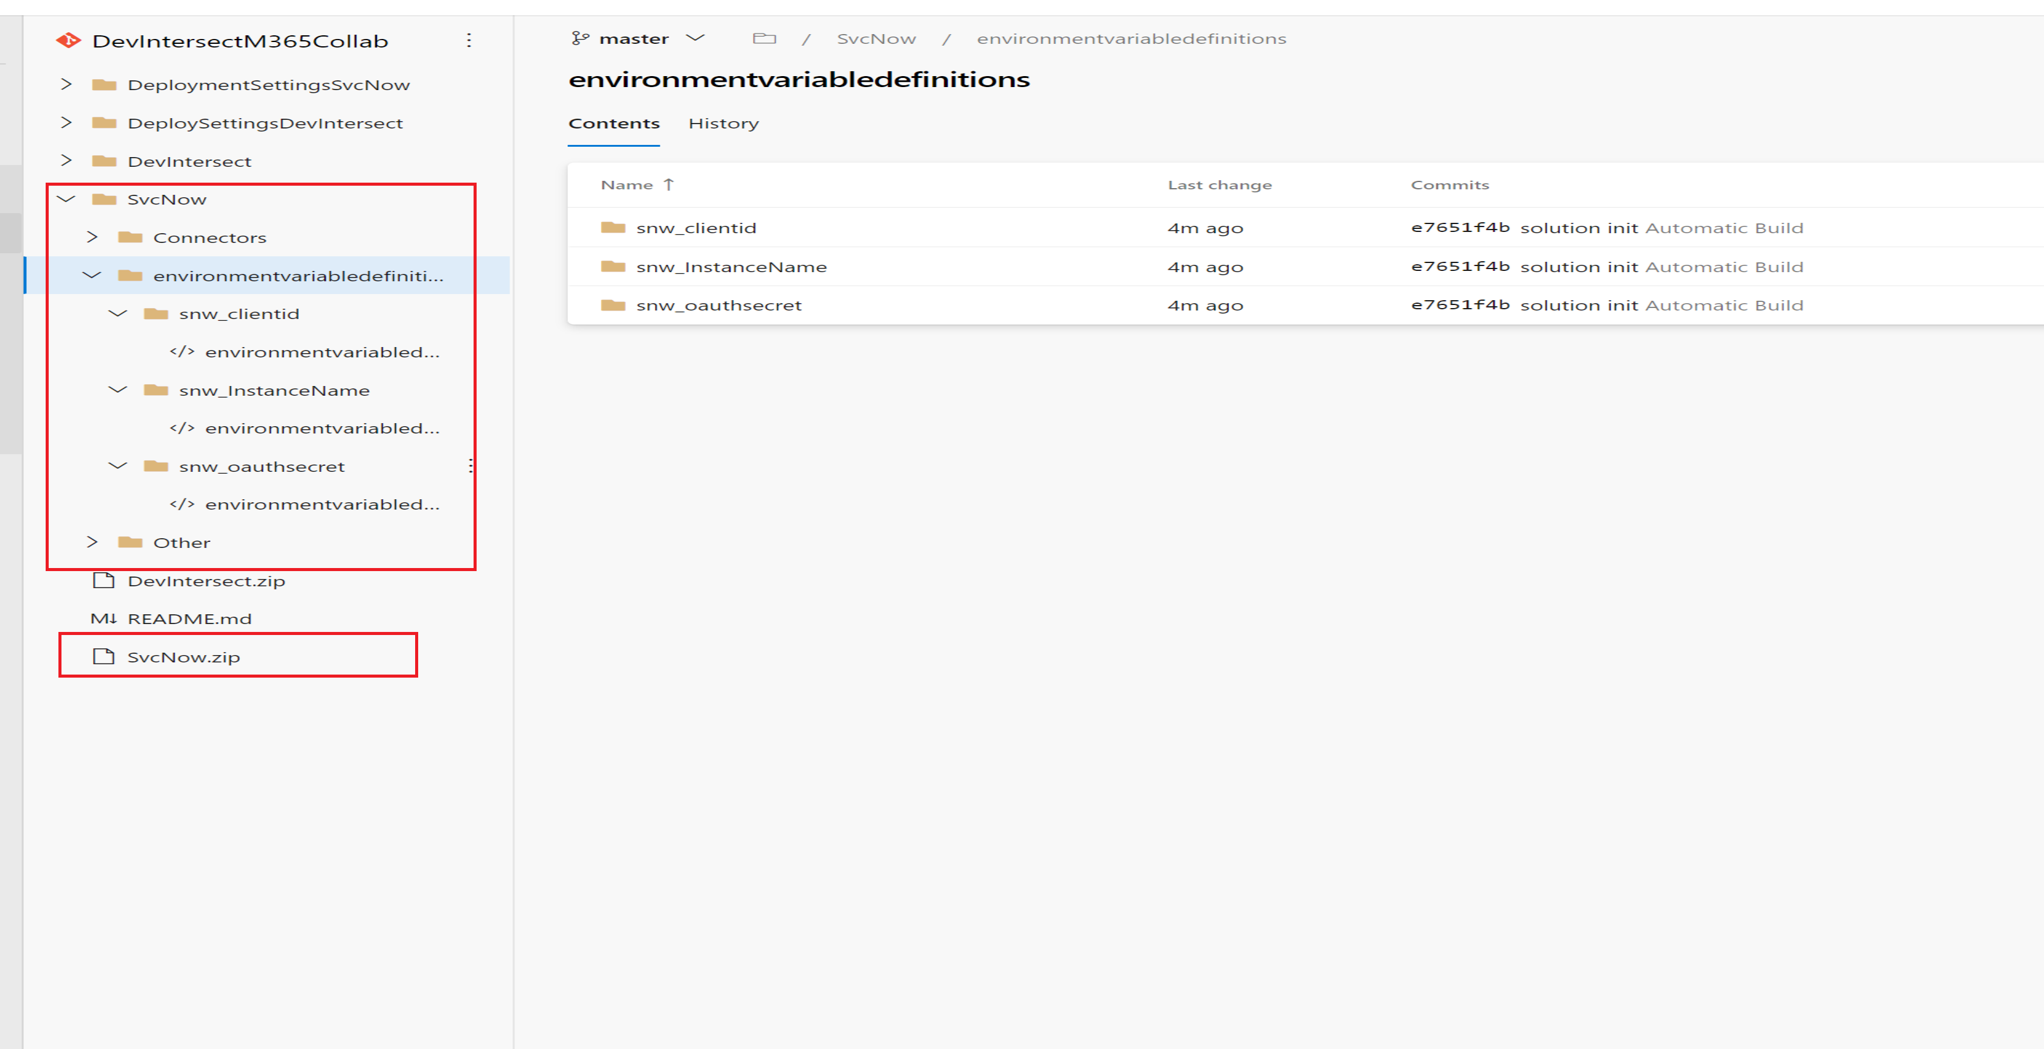This screenshot has width=2044, height=1049.
Task: Click the README.md markdown icon
Action: pos(103,618)
